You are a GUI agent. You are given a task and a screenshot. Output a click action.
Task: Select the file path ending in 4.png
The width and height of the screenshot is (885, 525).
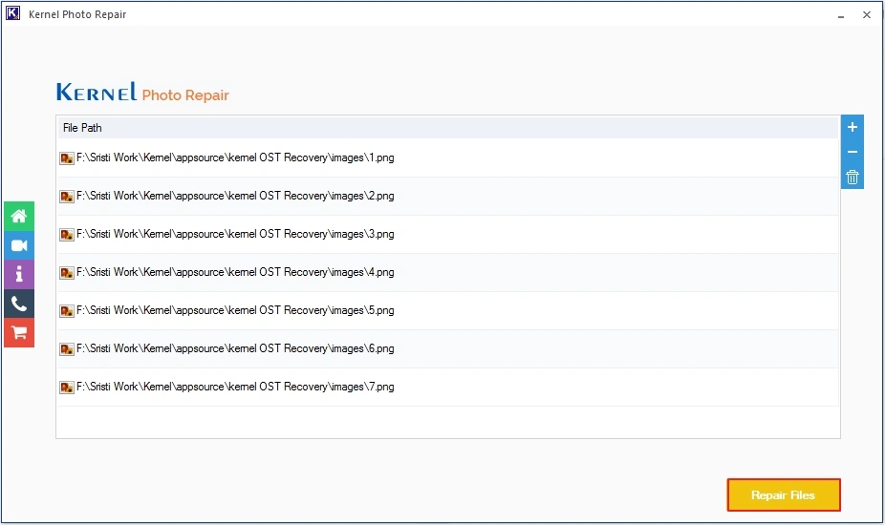pos(235,272)
